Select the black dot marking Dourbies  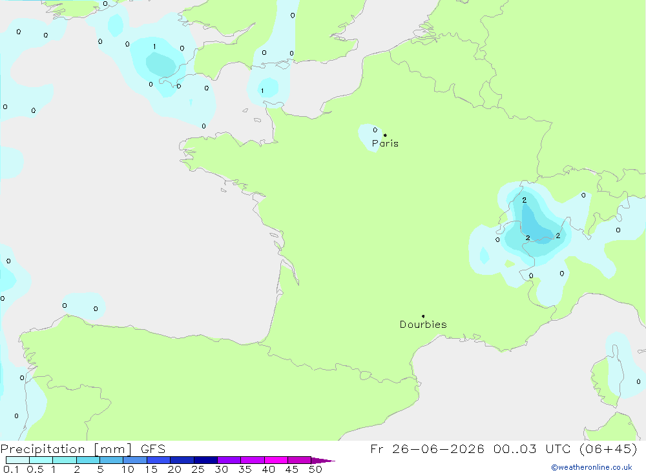coord(423,316)
